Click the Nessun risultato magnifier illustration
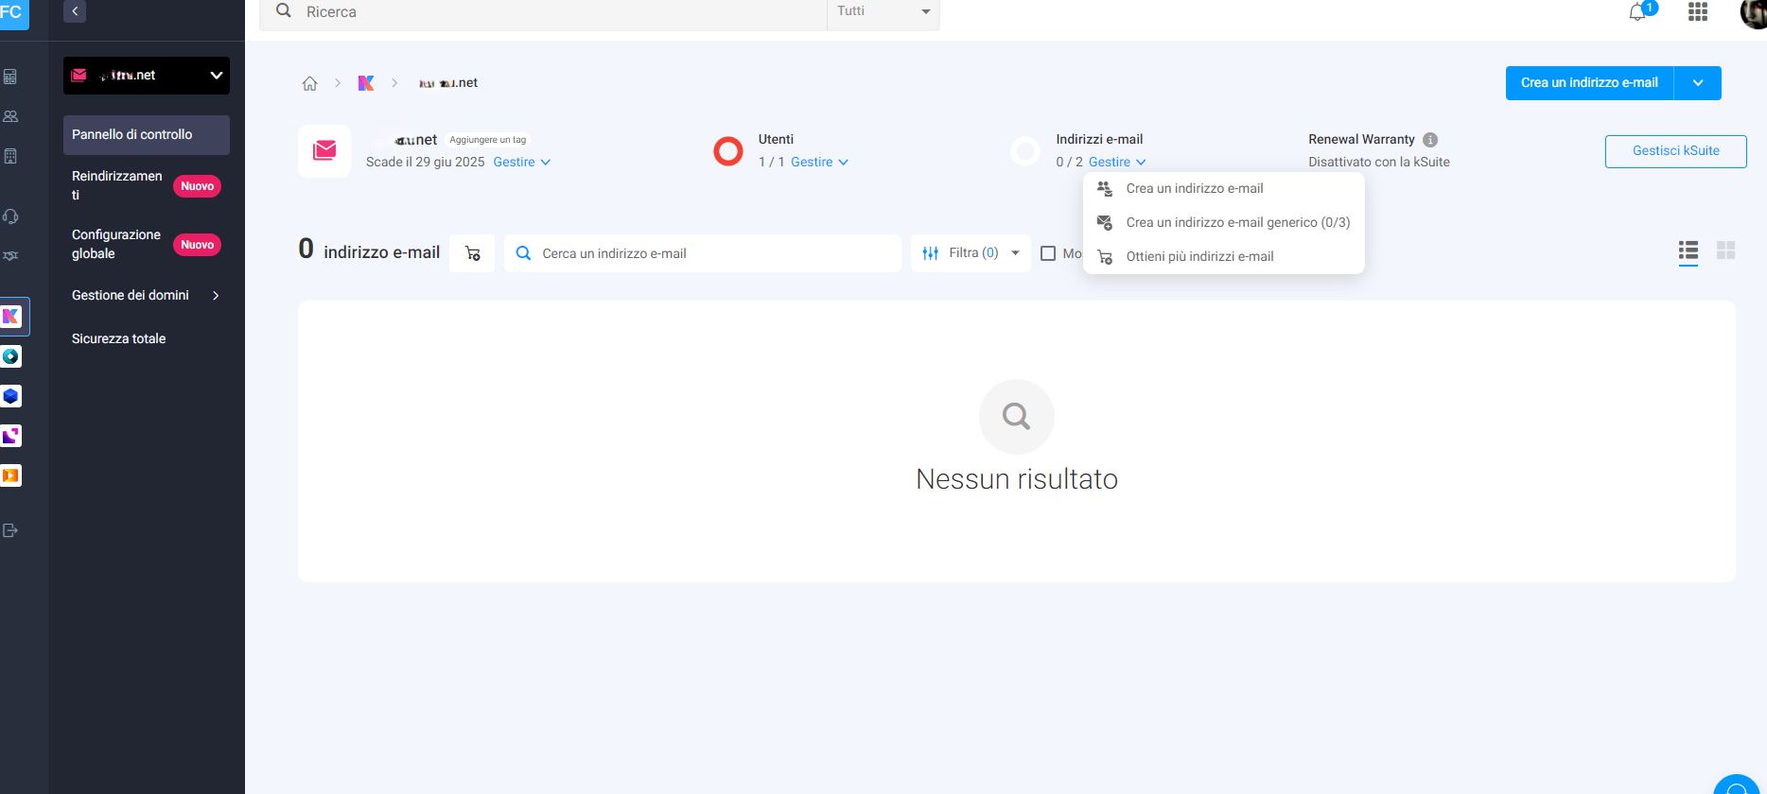The image size is (1767, 794). pyautogui.click(x=1017, y=417)
